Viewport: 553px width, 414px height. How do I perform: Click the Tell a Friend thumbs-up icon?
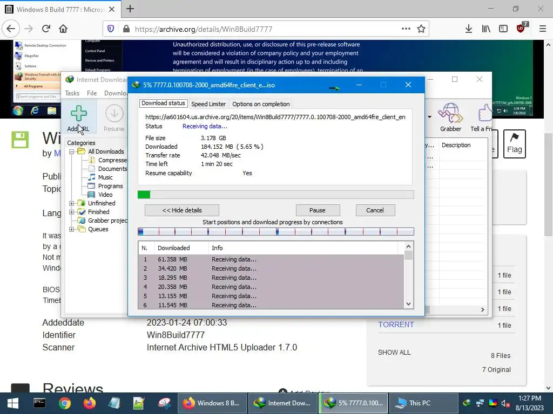484,113
